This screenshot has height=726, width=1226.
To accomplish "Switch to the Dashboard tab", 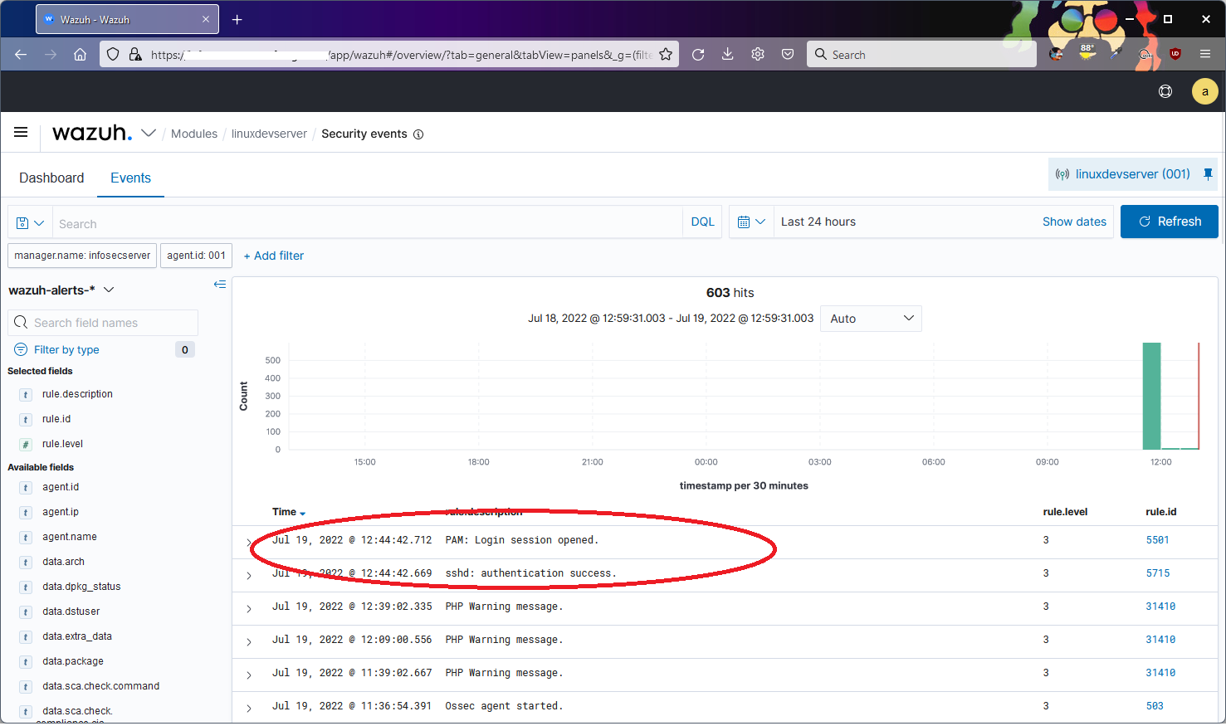I will click(51, 178).
